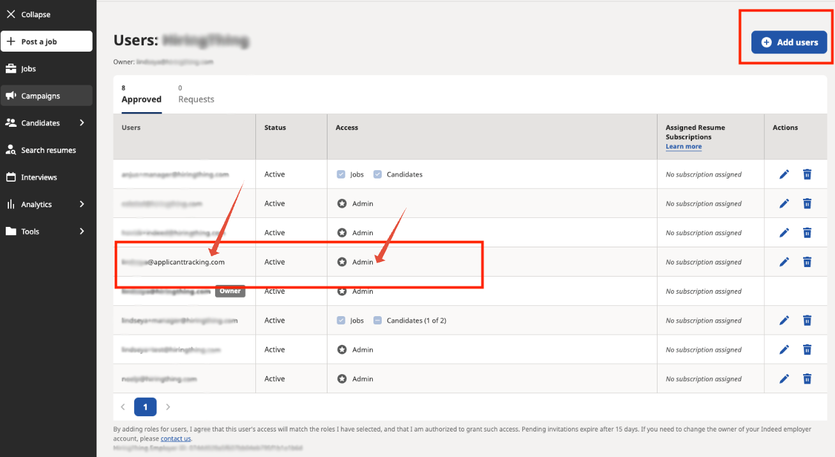Expand the Tools submenu chevron

point(82,231)
